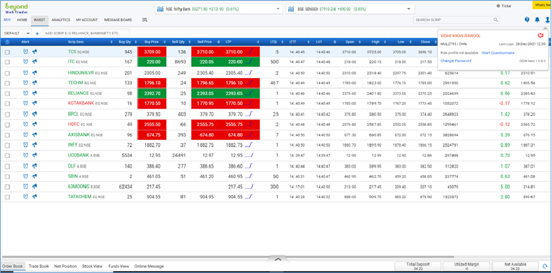Click the power logout icon in profile popup

[541, 36]
